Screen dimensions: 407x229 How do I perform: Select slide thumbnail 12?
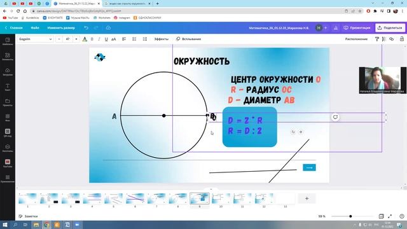click(264, 198)
